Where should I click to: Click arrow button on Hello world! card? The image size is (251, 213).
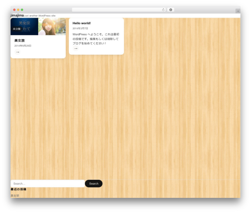76,48
